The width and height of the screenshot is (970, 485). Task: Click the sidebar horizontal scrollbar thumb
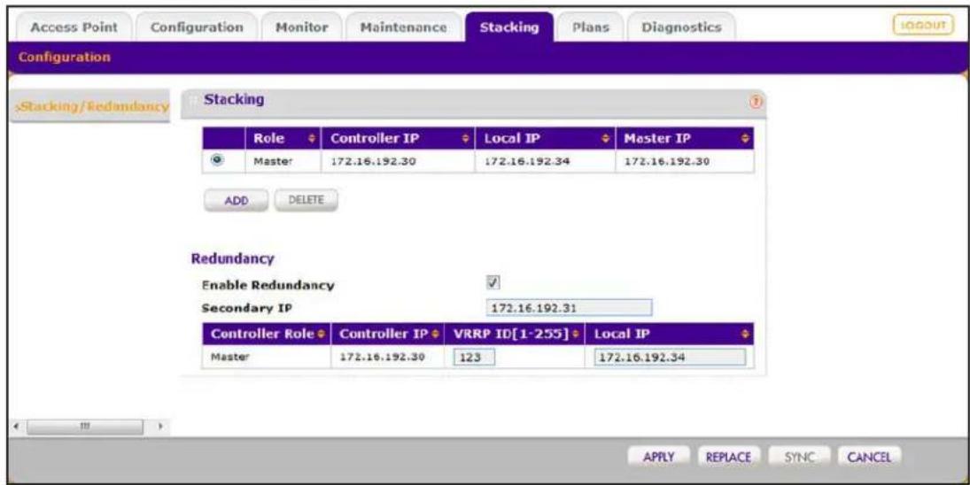85,427
